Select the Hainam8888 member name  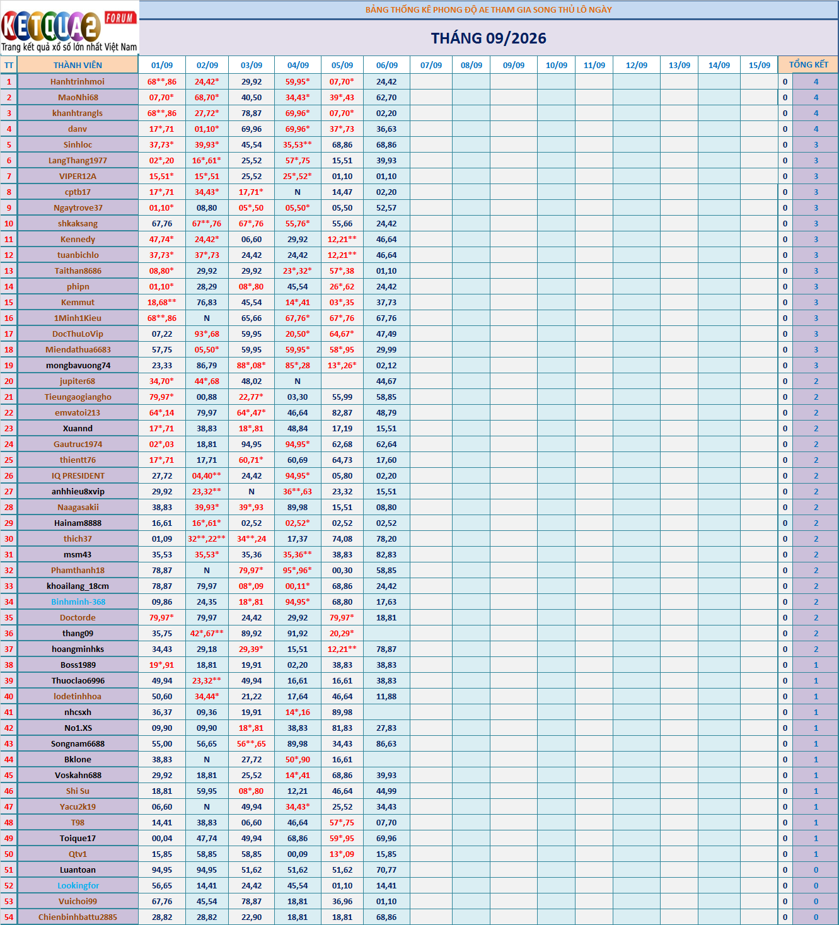[78, 523]
